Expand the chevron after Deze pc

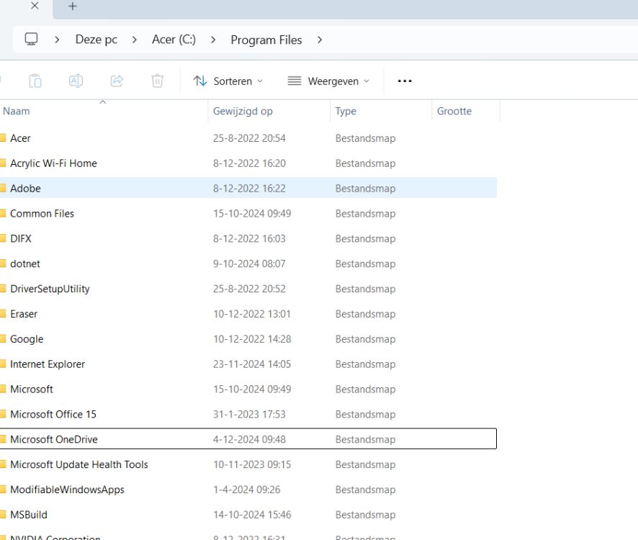tap(135, 40)
